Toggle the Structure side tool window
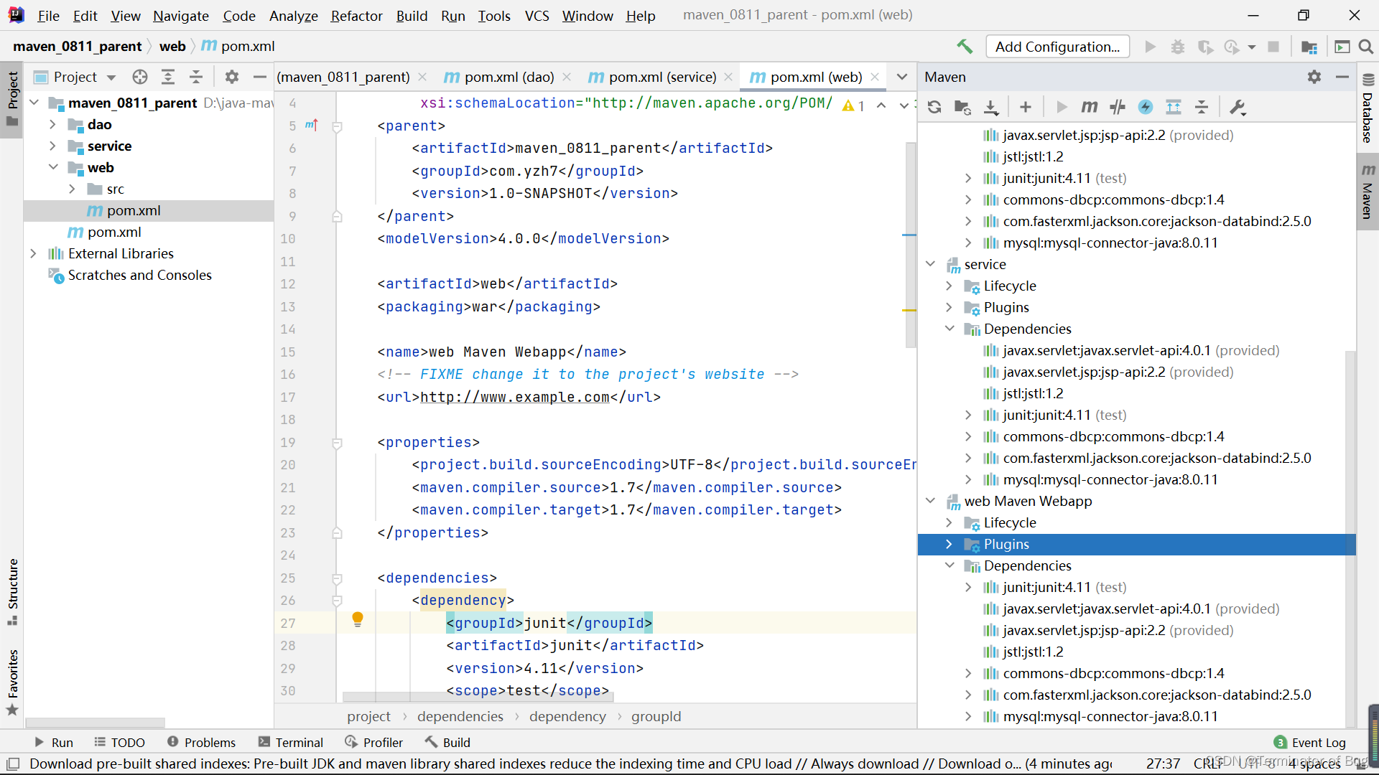Viewport: 1379px width, 775px height. tap(12, 592)
